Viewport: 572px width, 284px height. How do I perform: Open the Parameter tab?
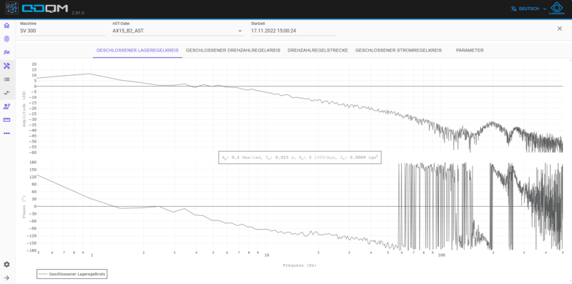point(470,50)
